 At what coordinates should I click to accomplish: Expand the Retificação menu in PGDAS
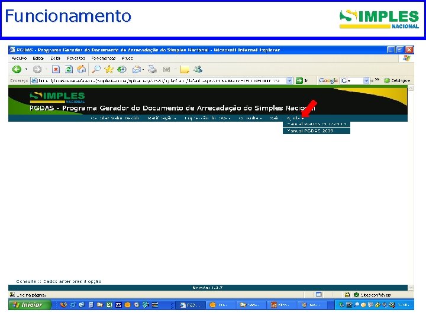(x=162, y=118)
